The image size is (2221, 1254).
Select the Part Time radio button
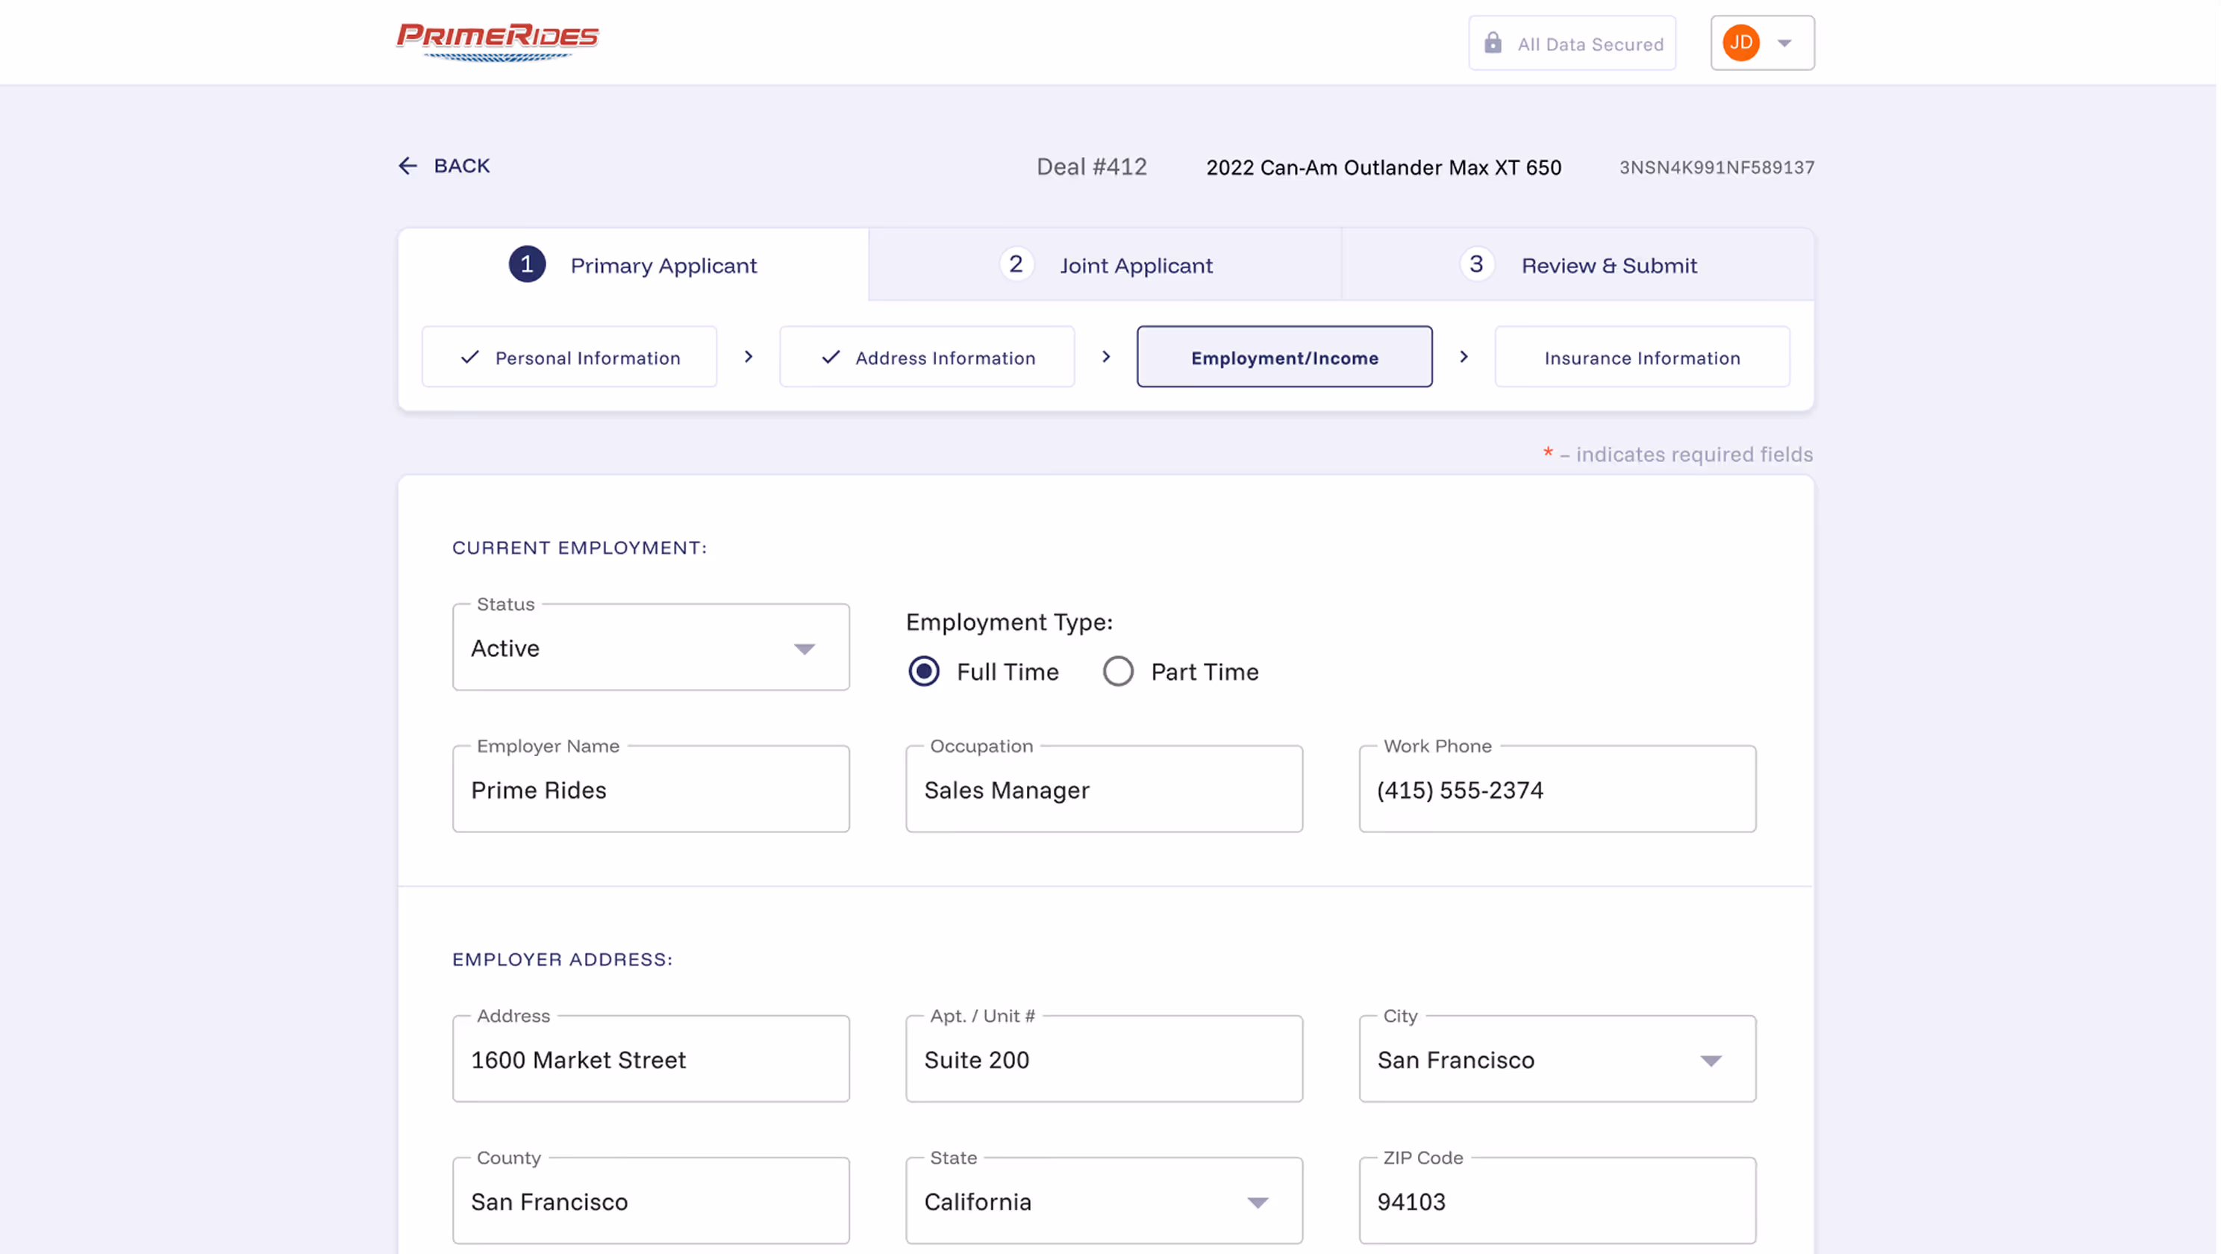point(1118,671)
